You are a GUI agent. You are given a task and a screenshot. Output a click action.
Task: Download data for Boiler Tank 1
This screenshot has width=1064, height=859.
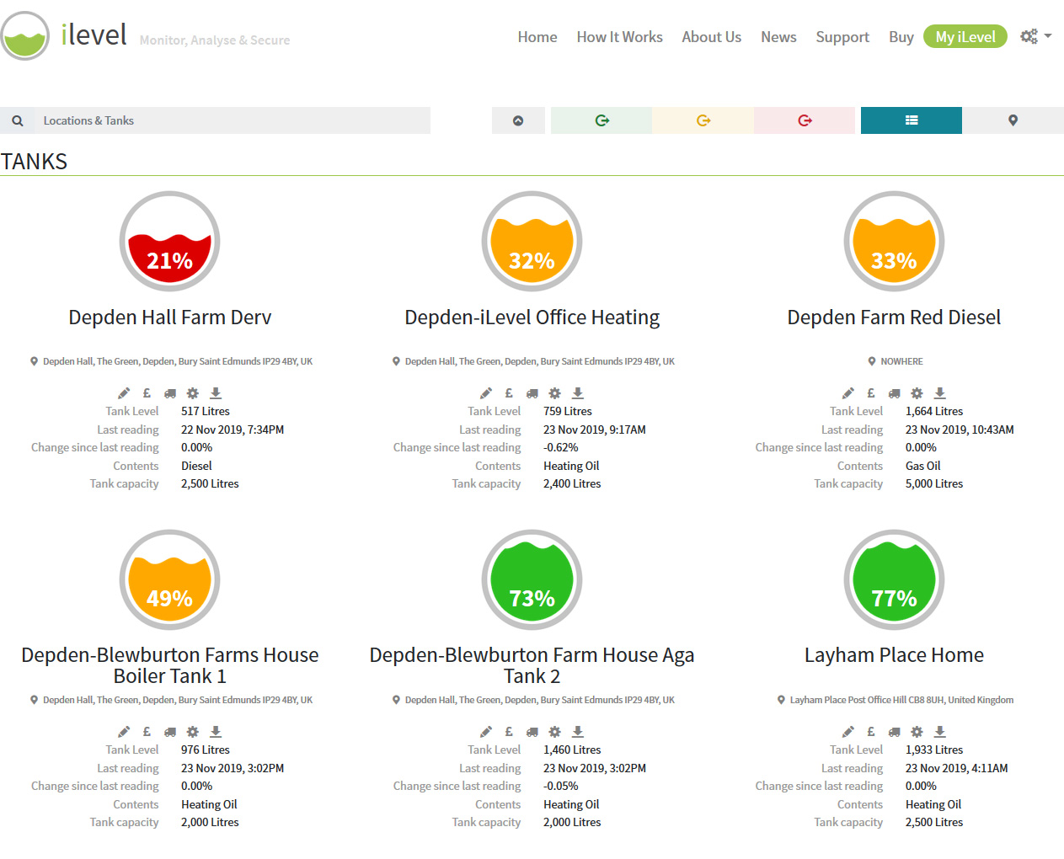click(x=216, y=732)
